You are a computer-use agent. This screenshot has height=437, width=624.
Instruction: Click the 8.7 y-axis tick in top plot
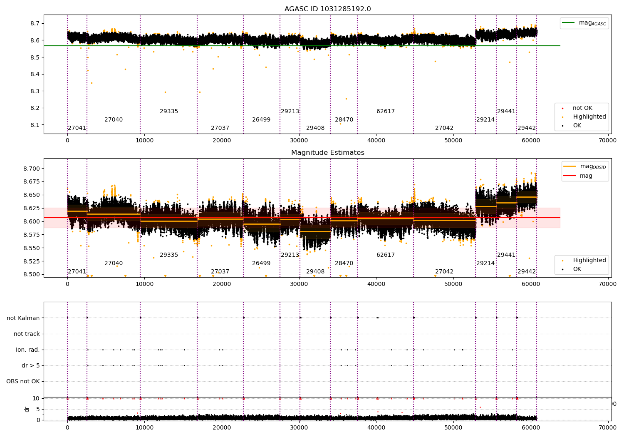[35, 24]
